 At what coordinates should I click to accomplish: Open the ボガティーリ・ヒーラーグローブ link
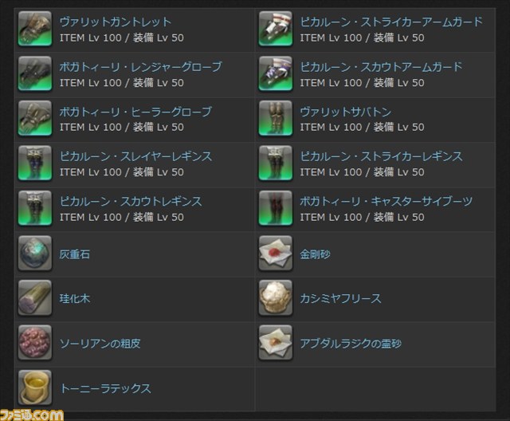tap(135, 112)
